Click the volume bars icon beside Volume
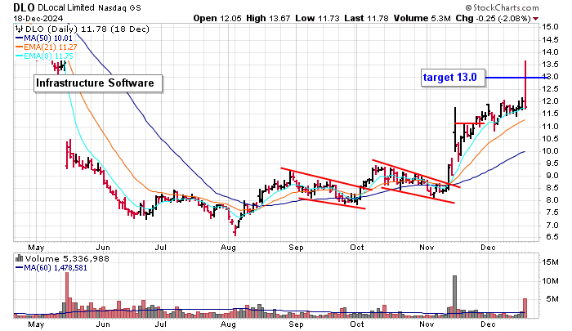 [20, 259]
